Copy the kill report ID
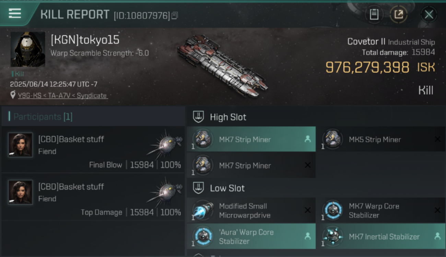The width and height of the screenshot is (446, 257). click(x=175, y=15)
